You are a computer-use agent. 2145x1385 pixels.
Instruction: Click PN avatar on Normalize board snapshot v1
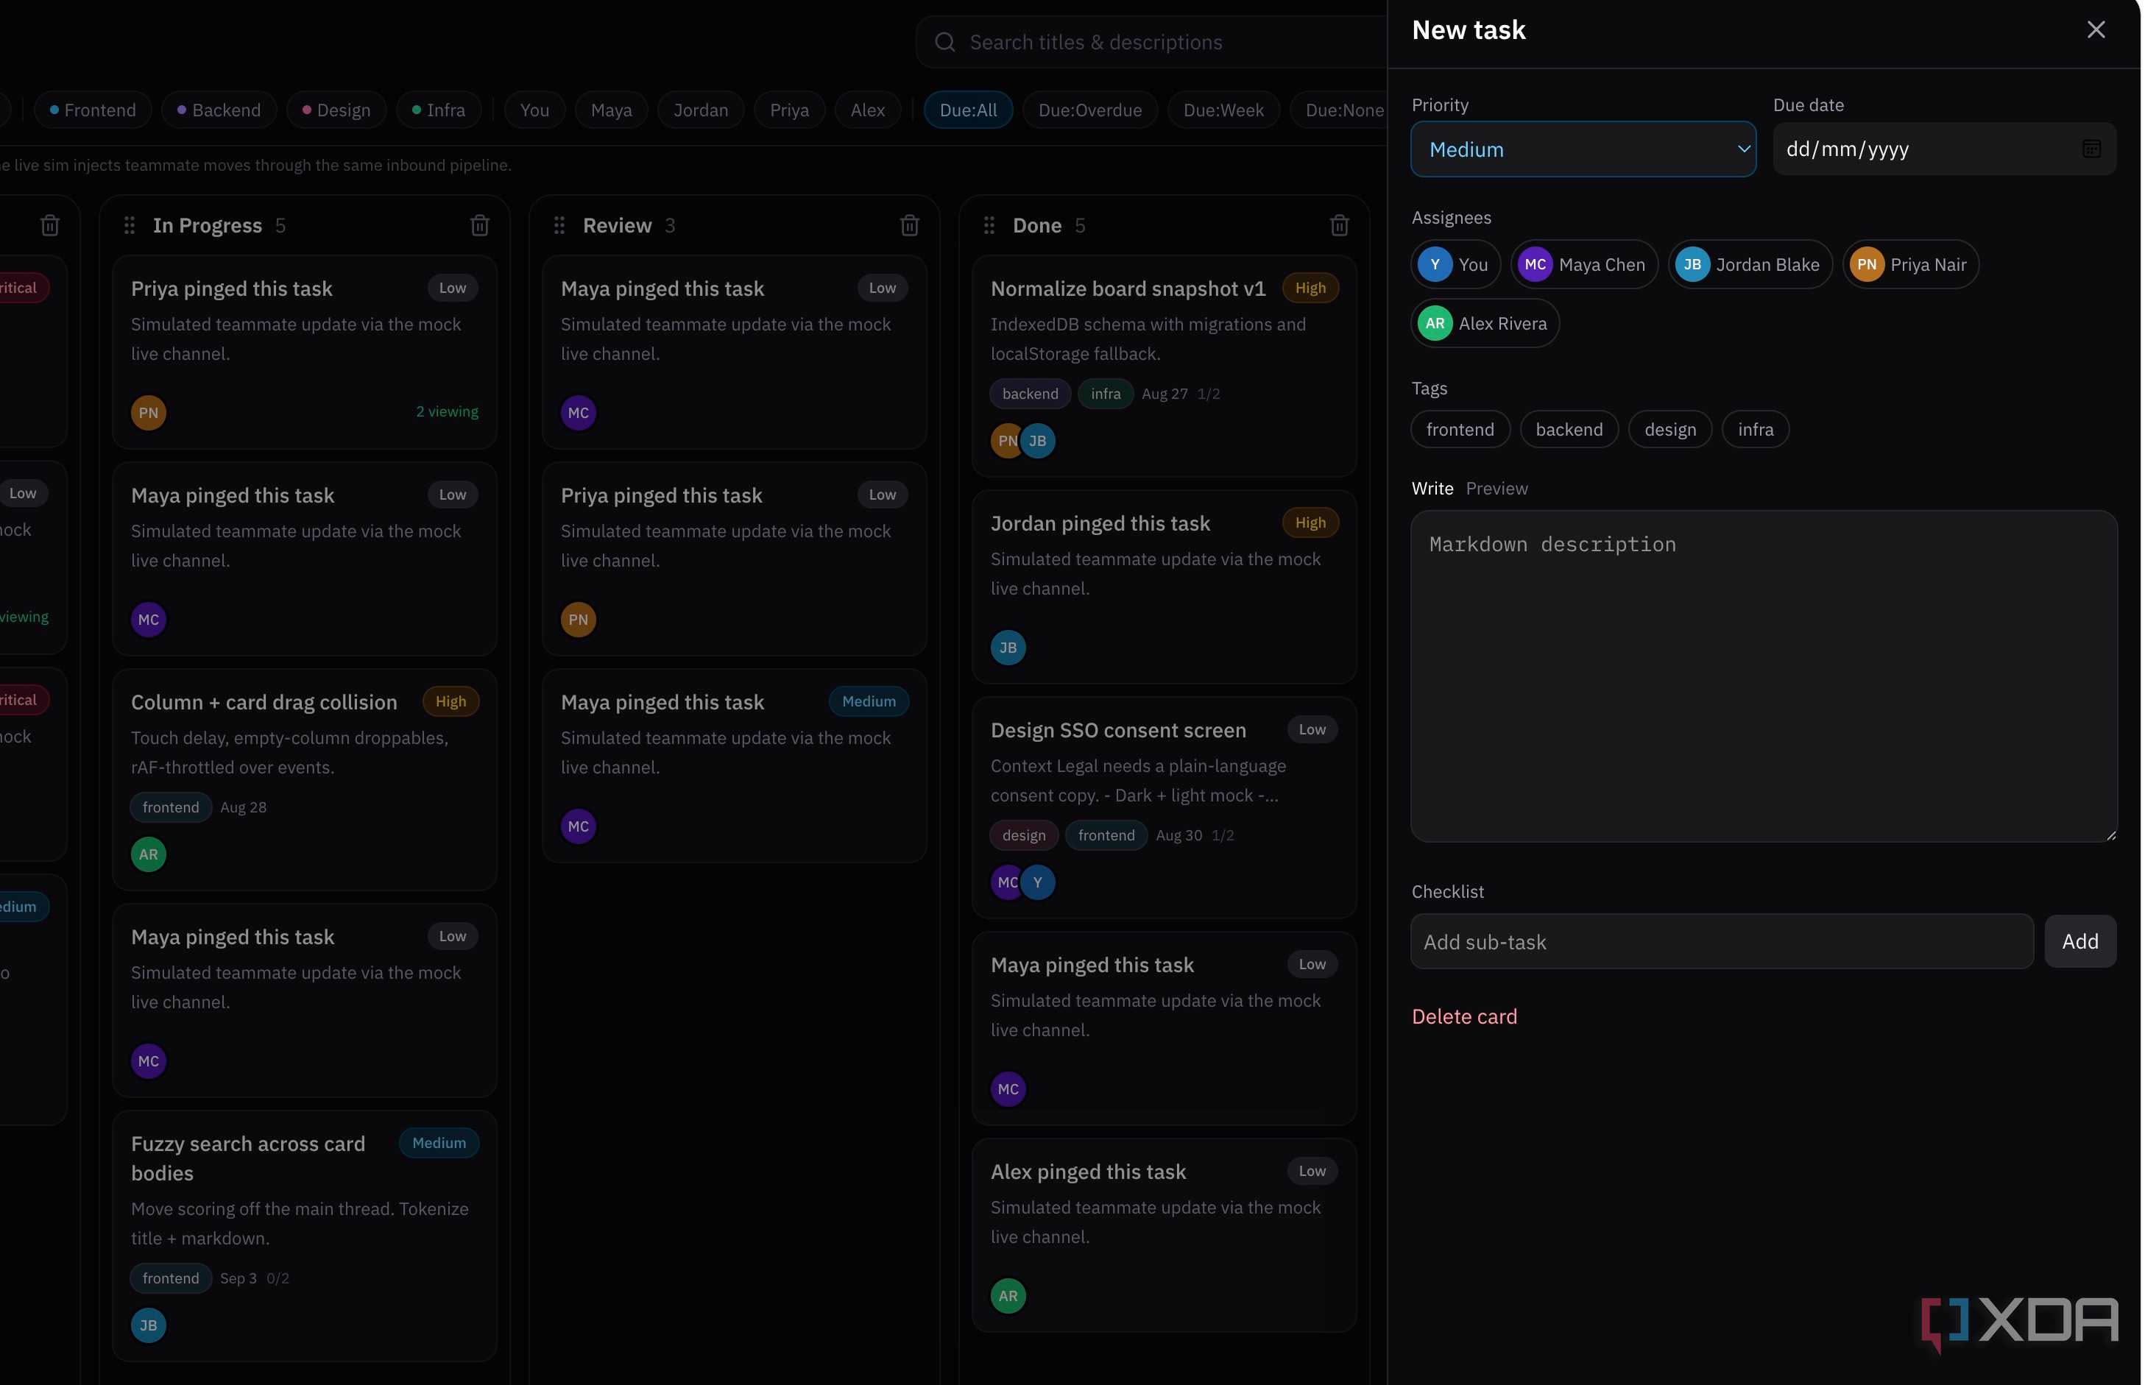tap(1006, 441)
